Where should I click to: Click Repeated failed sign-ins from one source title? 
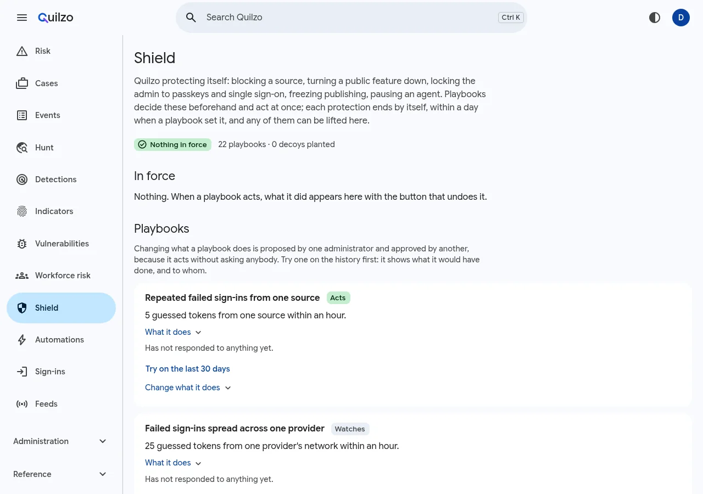point(232,297)
